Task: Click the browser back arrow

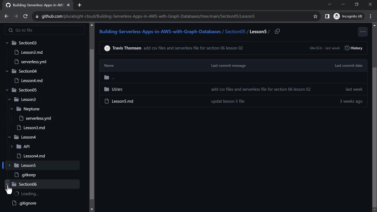Action: [6, 16]
